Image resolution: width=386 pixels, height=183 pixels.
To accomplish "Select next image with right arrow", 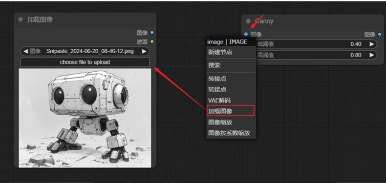I will click(x=144, y=51).
